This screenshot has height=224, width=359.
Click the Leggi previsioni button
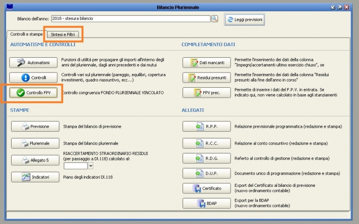pos(245,20)
